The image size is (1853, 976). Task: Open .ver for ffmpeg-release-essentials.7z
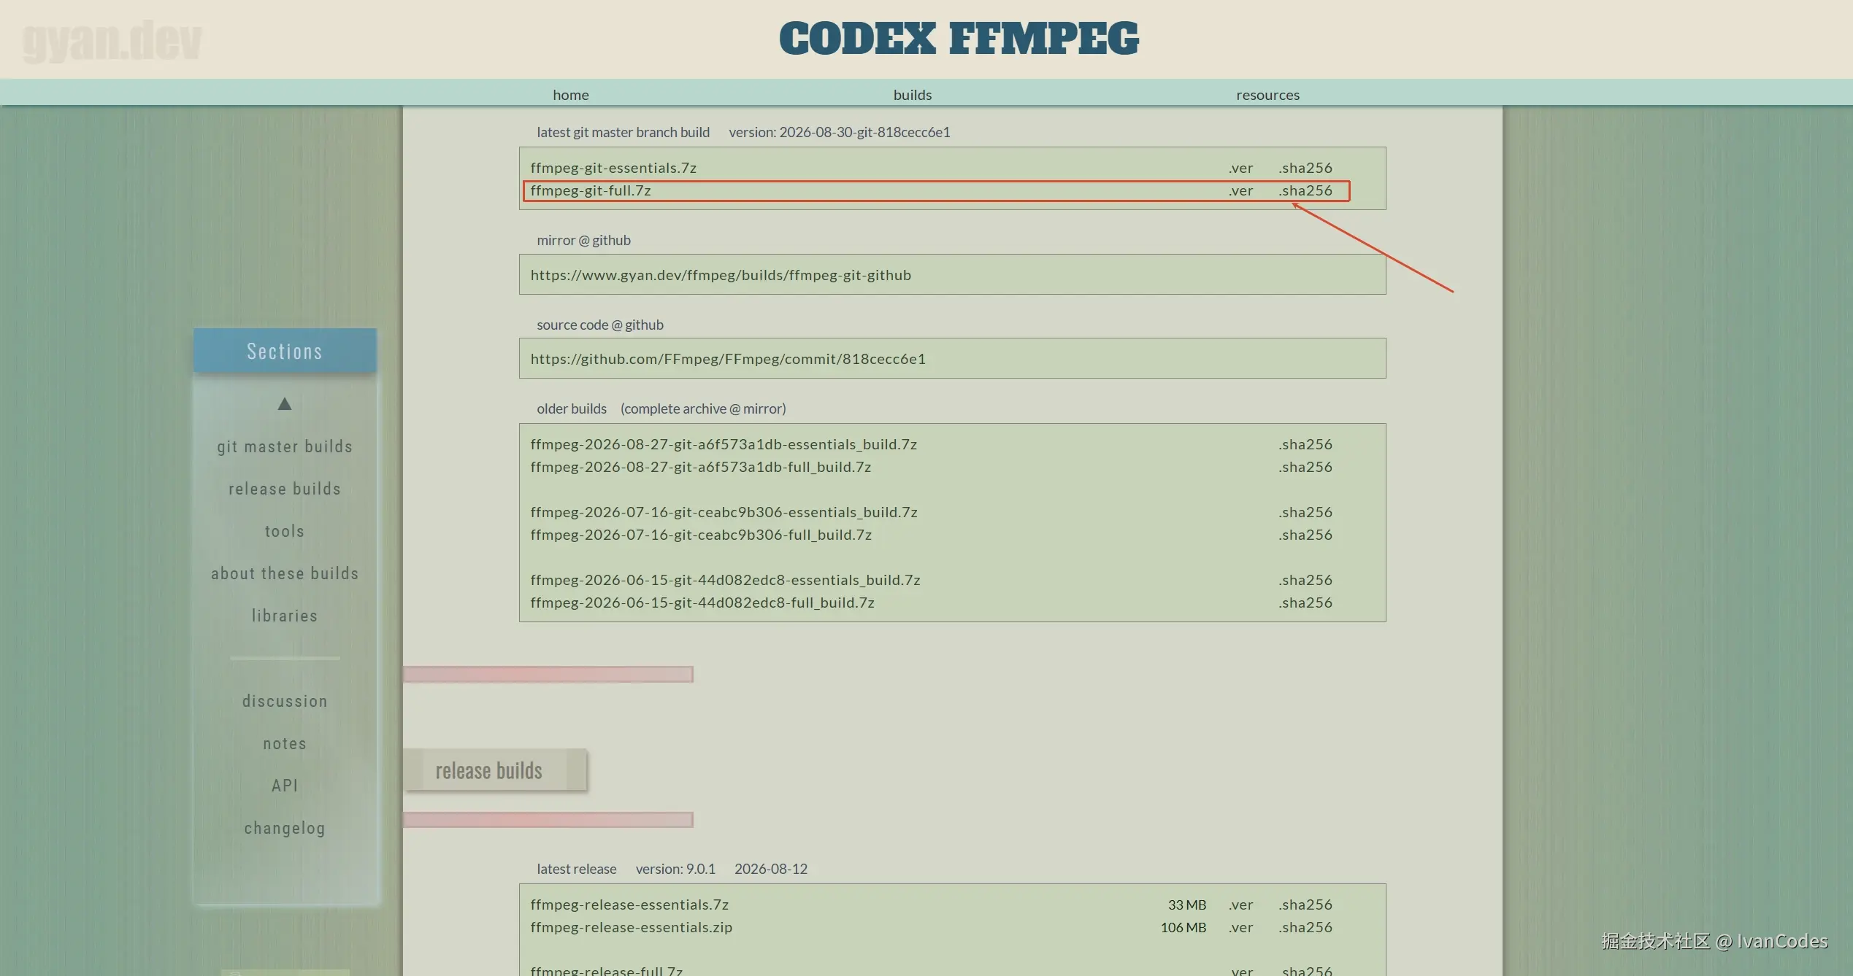point(1240,905)
